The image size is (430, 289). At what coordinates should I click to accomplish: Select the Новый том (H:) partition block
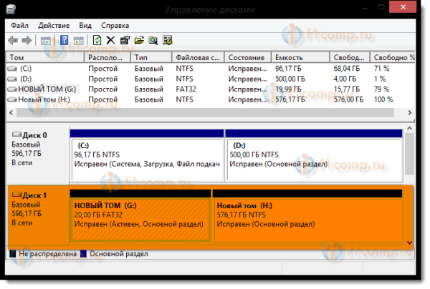(308, 218)
